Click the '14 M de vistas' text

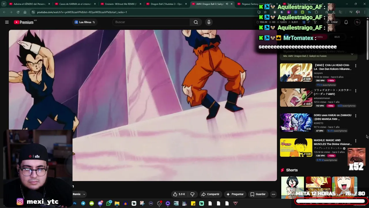[x=322, y=77]
